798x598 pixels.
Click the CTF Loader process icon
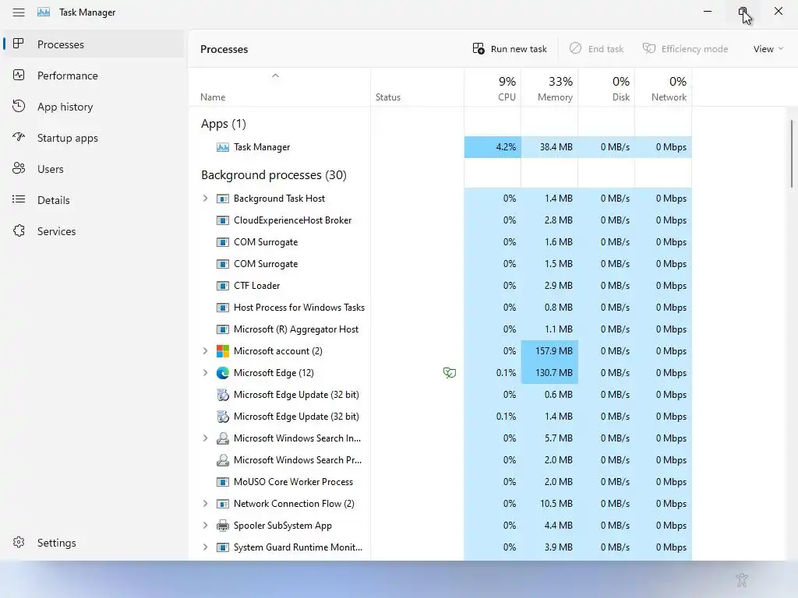(223, 286)
